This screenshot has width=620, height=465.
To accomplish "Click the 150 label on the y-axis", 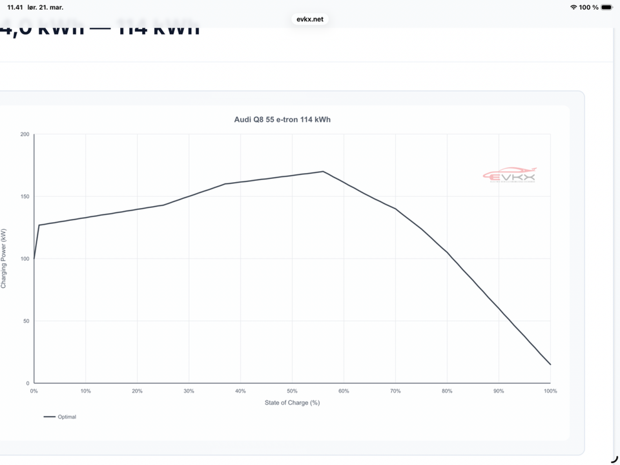I will tap(25, 196).
